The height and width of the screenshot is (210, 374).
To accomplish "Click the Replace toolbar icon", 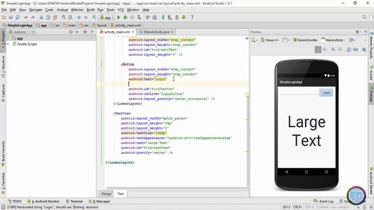I will coord(70,17).
